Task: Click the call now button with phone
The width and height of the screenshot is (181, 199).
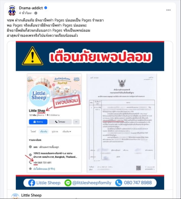Action: (x=60, y=122)
